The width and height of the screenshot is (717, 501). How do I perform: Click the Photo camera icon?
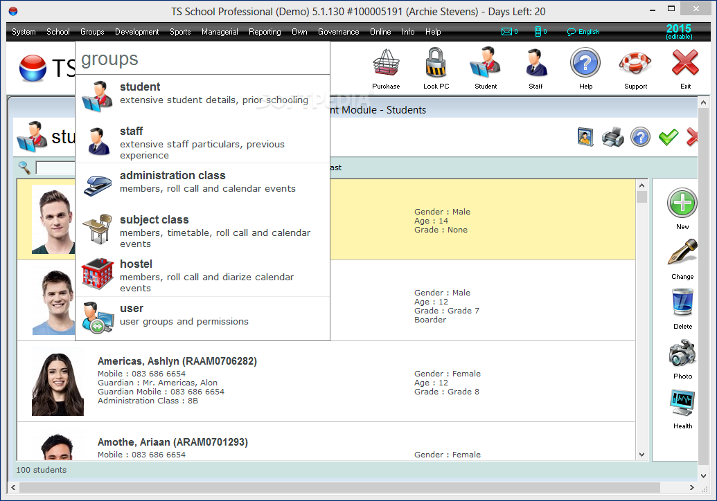tap(682, 352)
